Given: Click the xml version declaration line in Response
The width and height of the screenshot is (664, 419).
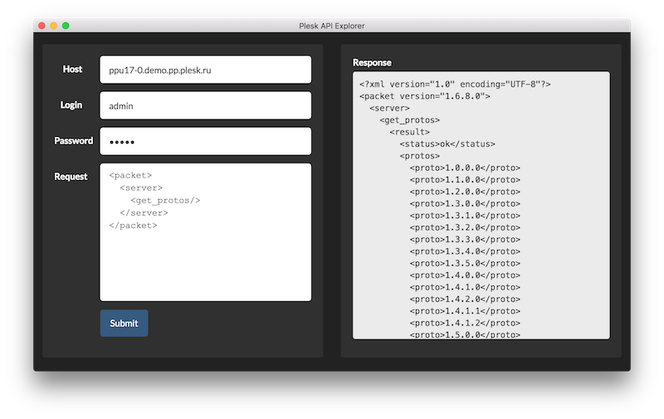Looking at the screenshot, I should pos(455,85).
